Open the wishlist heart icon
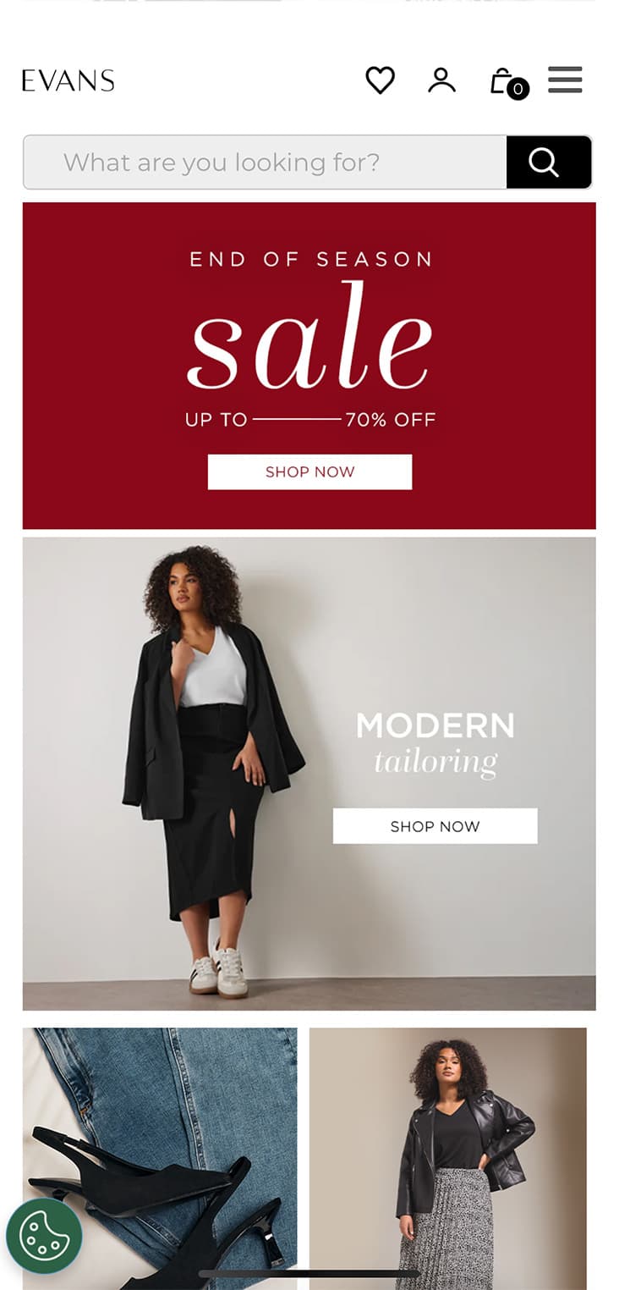Image resolution: width=619 pixels, height=1290 pixels. pyautogui.click(x=380, y=80)
